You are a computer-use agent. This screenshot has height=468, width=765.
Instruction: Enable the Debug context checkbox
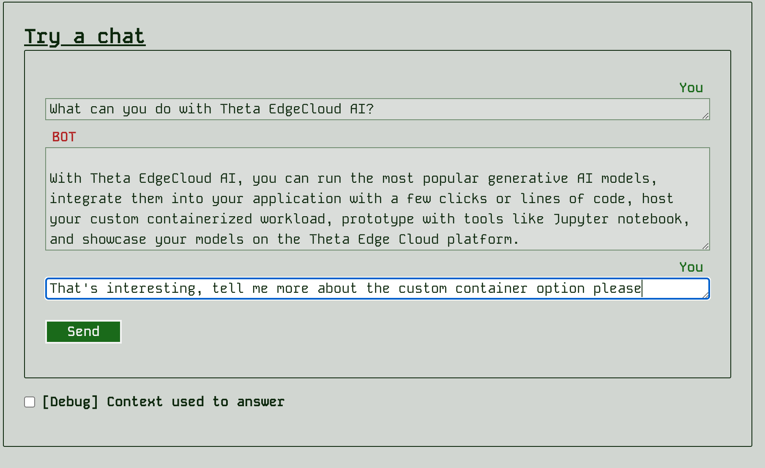point(30,402)
